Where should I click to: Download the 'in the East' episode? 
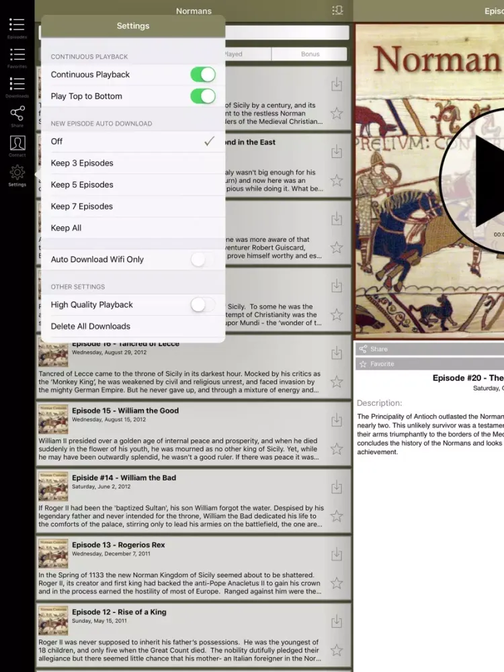tap(337, 151)
